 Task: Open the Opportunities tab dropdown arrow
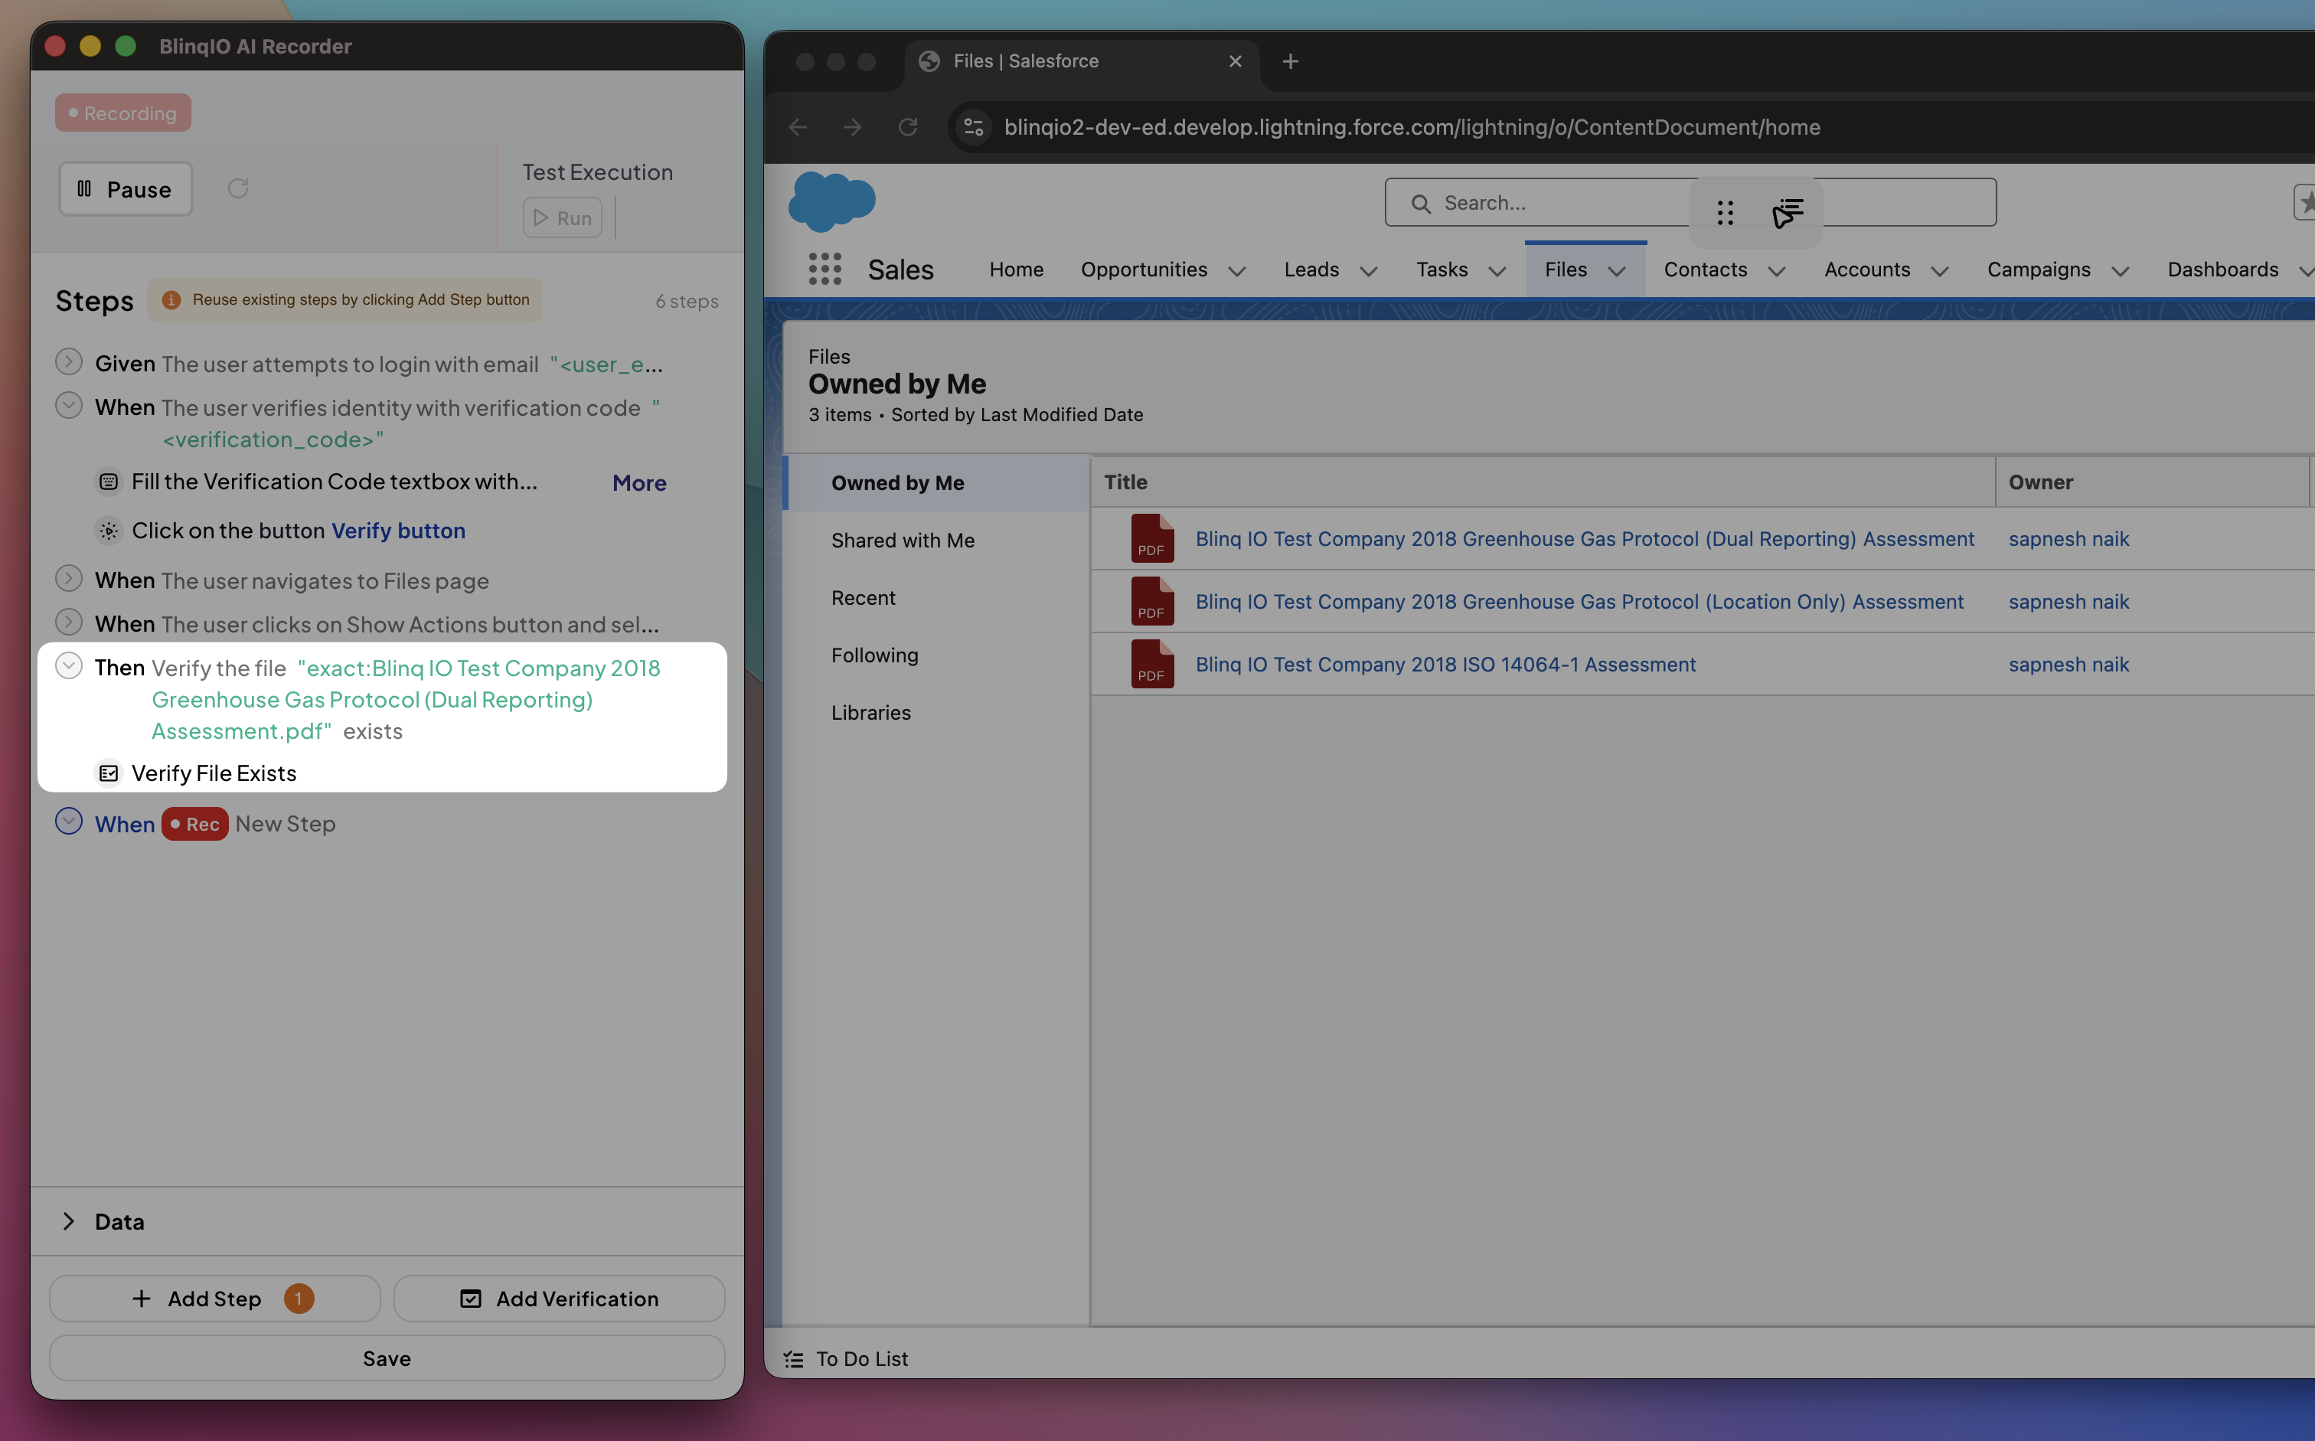(x=1236, y=272)
